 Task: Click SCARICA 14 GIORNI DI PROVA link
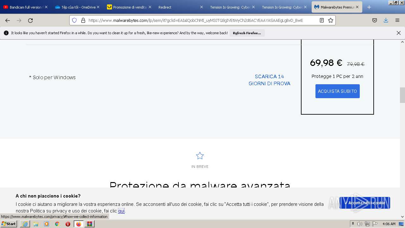point(269,80)
